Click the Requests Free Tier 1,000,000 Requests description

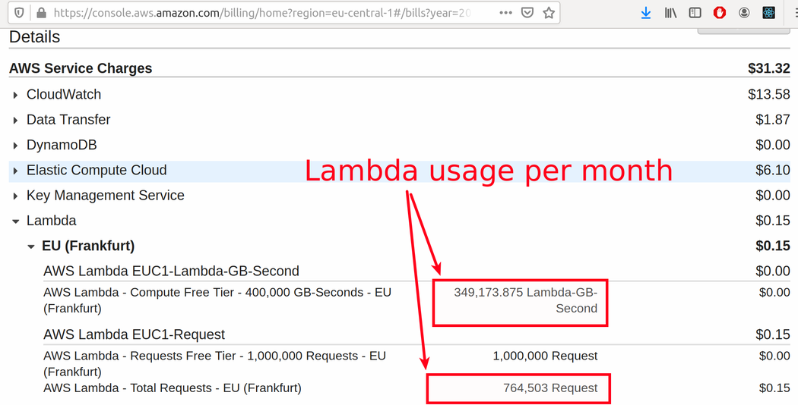[x=215, y=364]
